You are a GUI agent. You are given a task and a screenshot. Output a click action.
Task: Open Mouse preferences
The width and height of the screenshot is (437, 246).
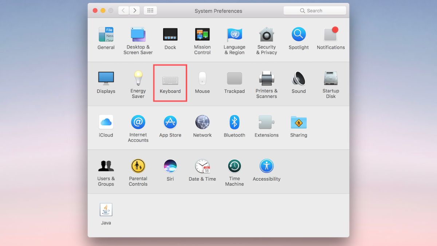click(202, 82)
